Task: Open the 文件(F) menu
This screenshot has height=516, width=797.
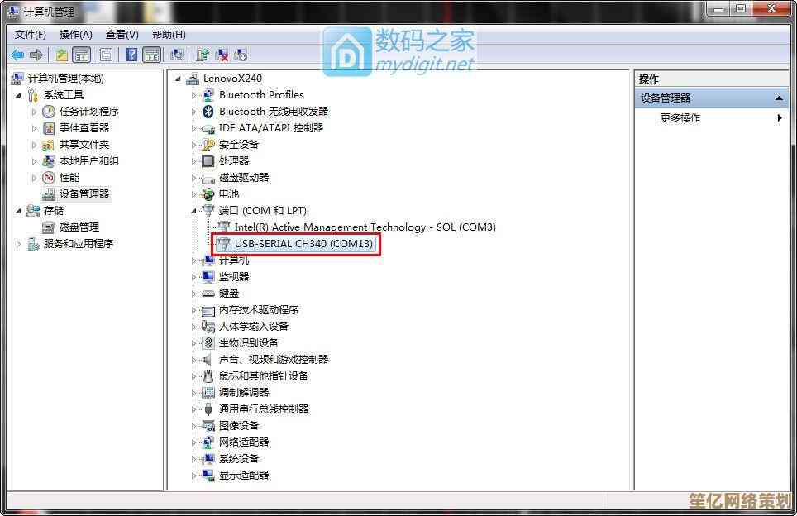Action: click(31, 35)
